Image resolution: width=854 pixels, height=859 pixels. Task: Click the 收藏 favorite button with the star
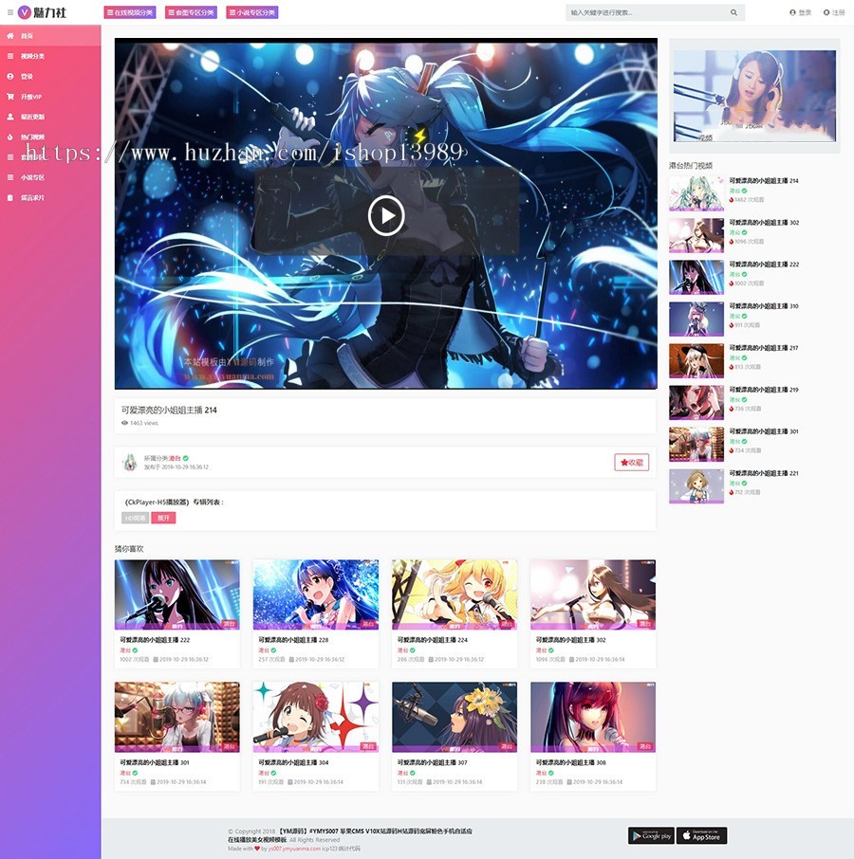631,463
